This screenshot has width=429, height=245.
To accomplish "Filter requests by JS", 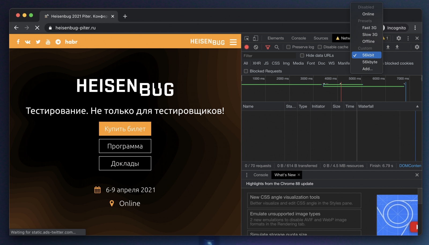I will click(266, 63).
